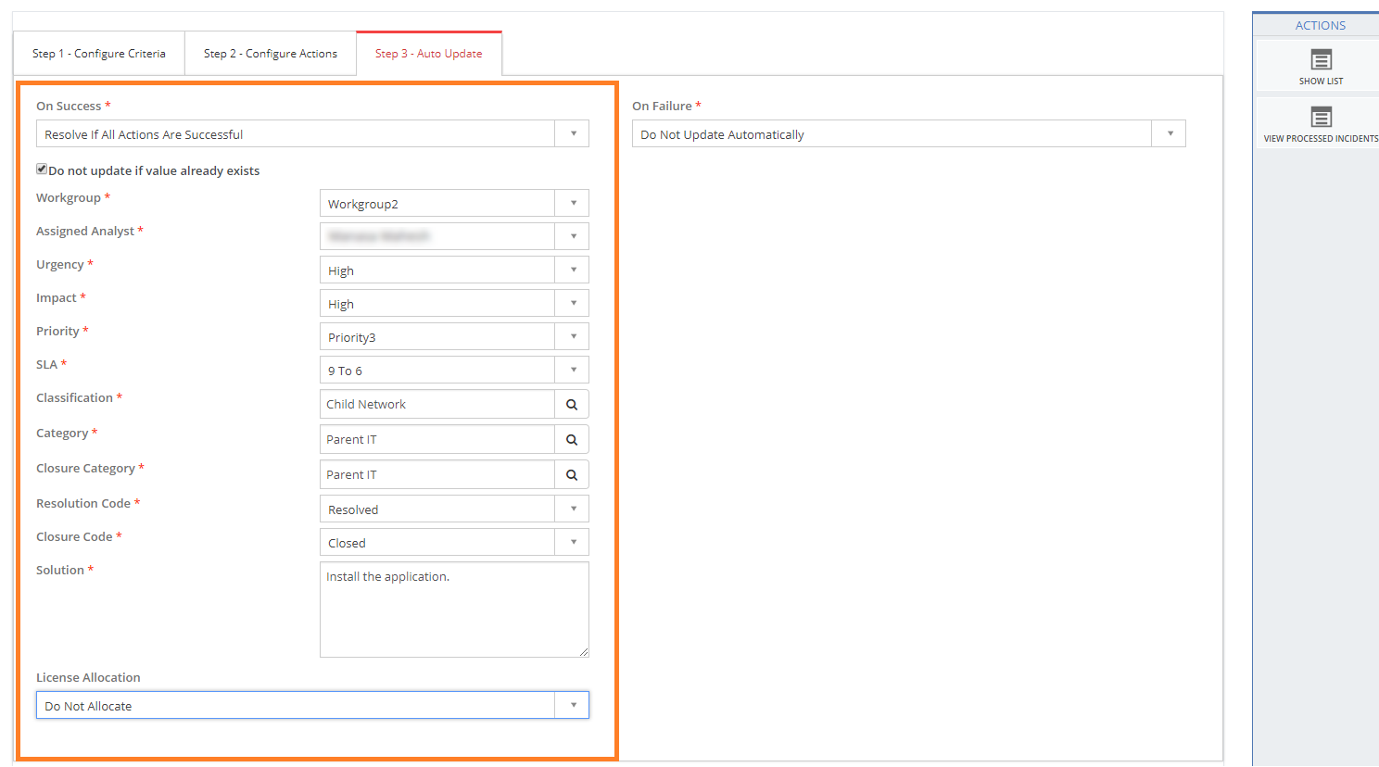Click the Closure Category search icon
Screen dimensions: 1379x767
coord(572,475)
